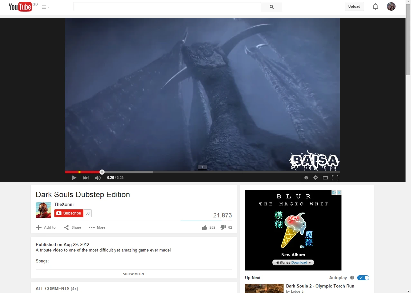Switch to theater mode
This screenshot has width=411, height=293.
pyautogui.click(x=325, y=178)
